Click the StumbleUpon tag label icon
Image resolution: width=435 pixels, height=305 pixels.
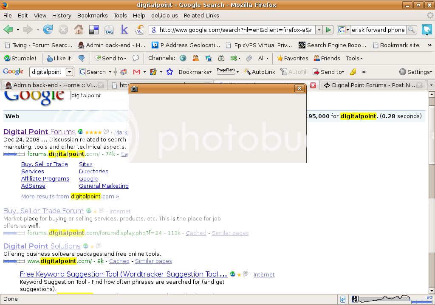pos(249,58)
